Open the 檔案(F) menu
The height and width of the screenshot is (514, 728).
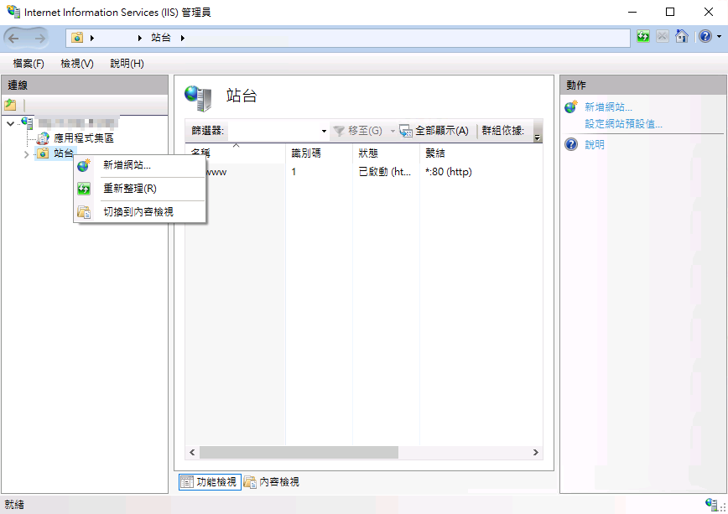pyautogui.click(x=29, y=64)
